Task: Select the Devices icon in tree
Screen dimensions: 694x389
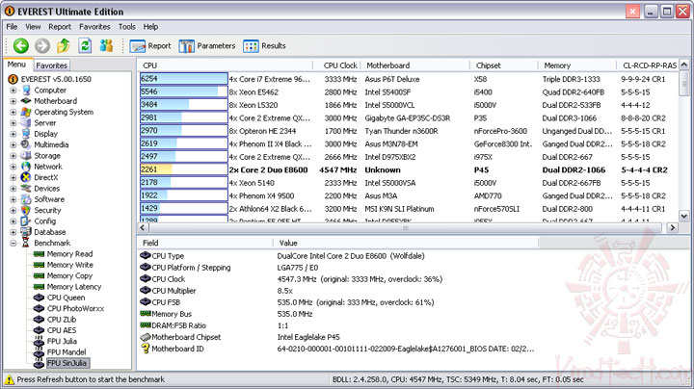Action: [x=26, y=189]
